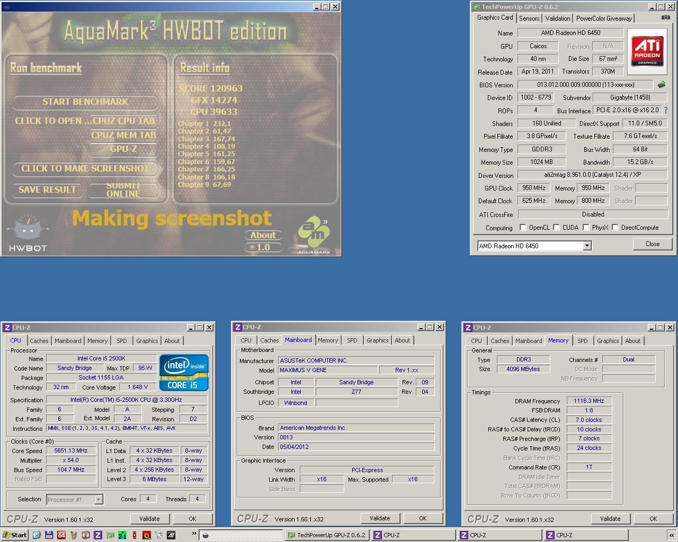Enable the PhysX checkbox in GPU-Z
678x542 pixels.
pos(586,228)
